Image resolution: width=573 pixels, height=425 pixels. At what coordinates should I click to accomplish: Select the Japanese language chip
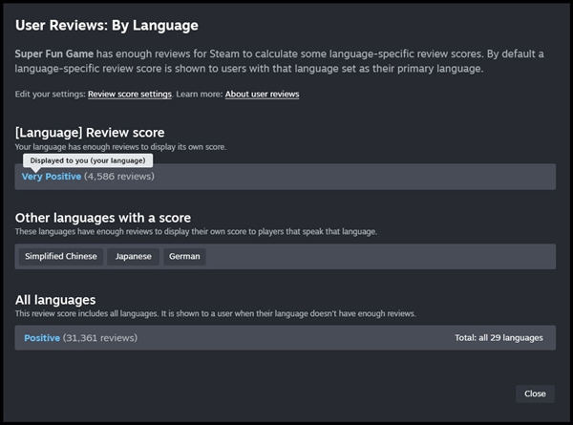point(133,256)
